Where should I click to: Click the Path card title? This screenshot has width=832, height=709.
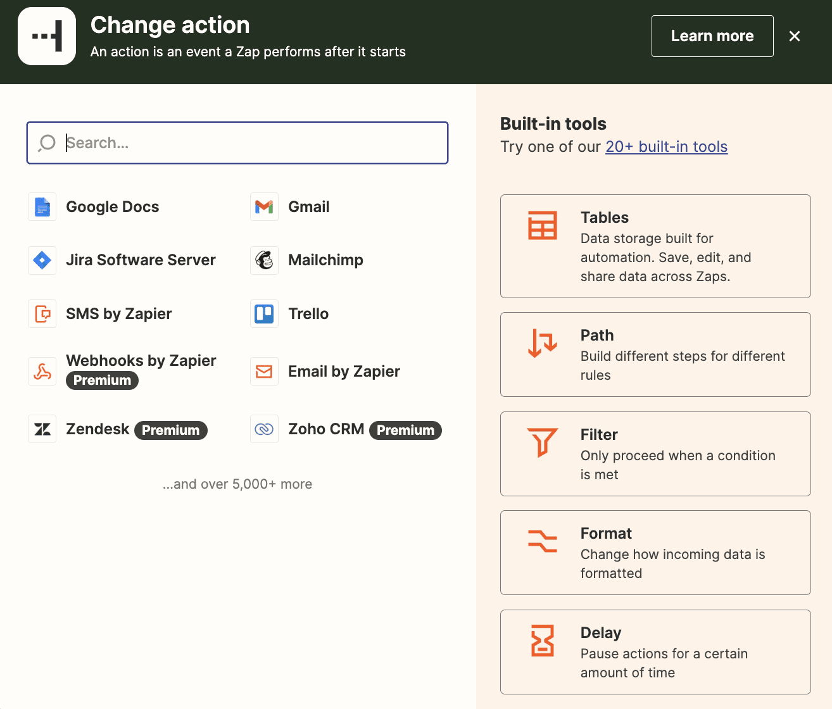point(597,336)
